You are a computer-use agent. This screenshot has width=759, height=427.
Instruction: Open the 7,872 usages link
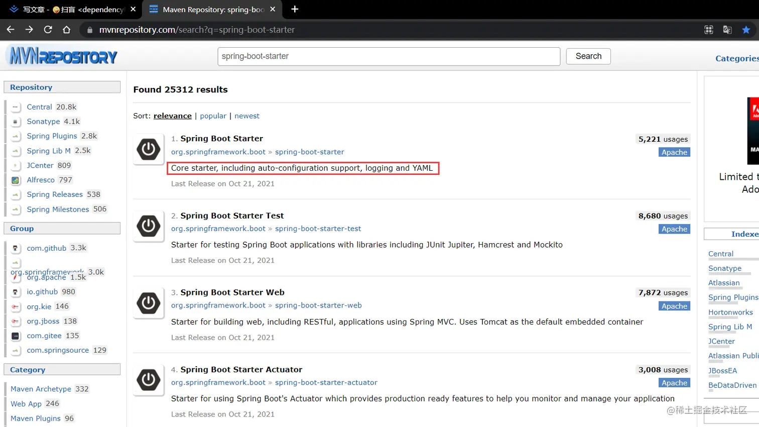[663, 293]
